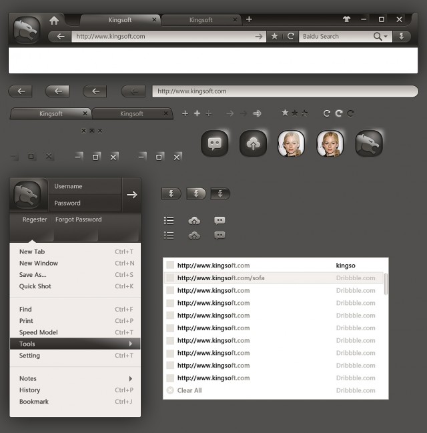Choose Quick Shot menu item
The height and width of the screenshot is (433, 427).
[x=75, y=286]
